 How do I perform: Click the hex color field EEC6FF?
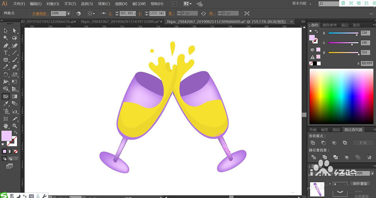(367, 64)
